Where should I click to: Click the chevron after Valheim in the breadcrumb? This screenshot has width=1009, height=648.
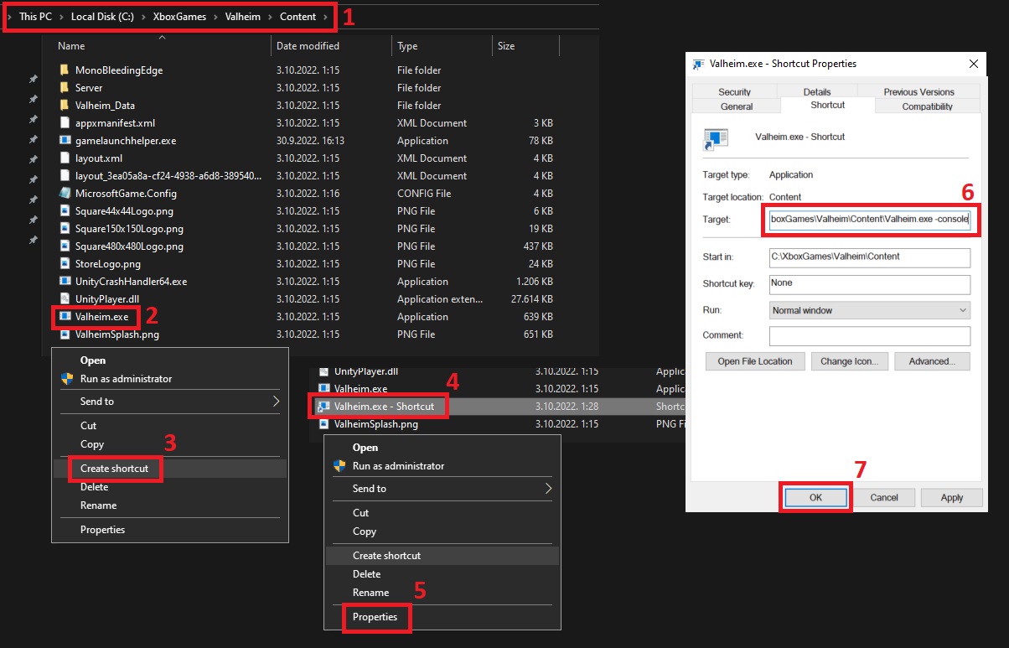271,17
